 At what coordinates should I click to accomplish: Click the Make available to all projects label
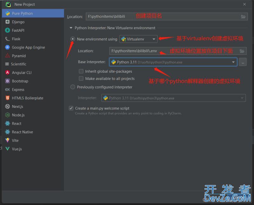coord(110,78)
